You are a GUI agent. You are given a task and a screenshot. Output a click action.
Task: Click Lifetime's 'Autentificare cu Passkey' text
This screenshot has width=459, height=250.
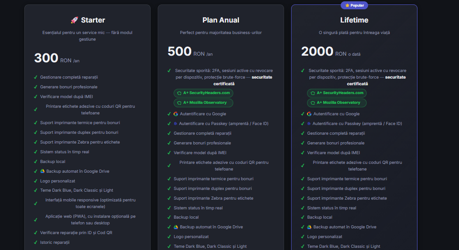pos(357,124)
